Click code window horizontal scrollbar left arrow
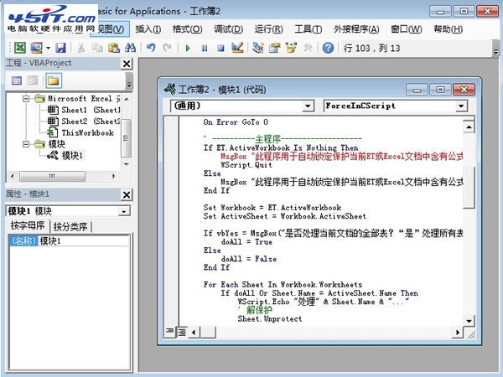Screen dimensions: 503x377 (x=194, y=333)
